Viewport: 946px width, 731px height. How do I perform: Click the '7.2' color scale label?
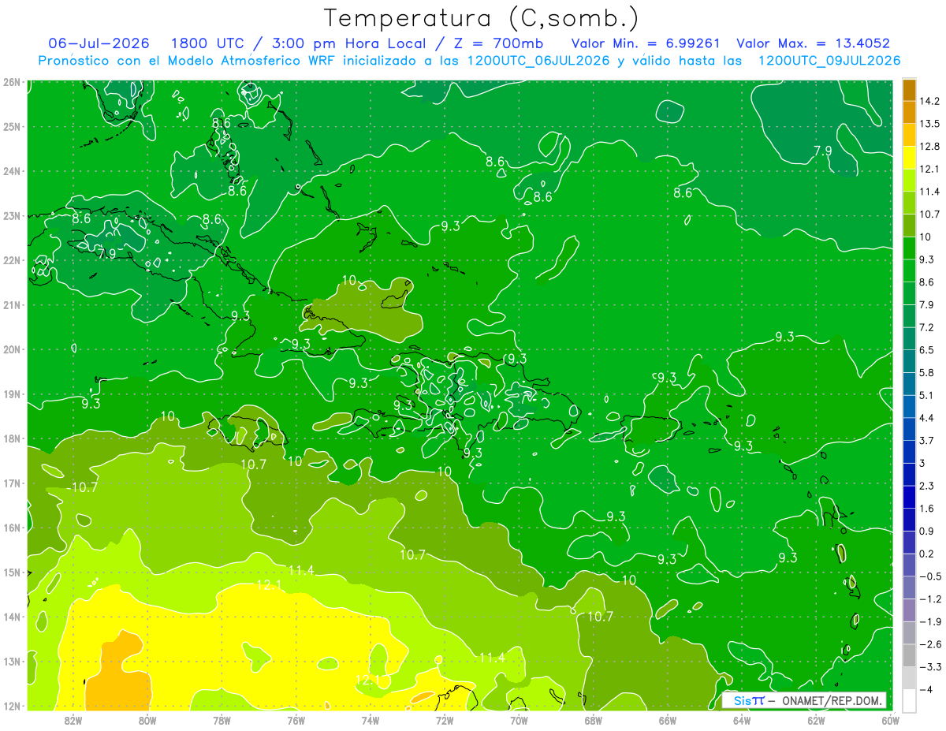point(927,327)
